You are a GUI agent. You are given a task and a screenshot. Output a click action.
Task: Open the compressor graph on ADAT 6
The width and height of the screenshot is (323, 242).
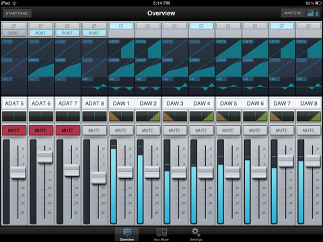coord(41,67)
